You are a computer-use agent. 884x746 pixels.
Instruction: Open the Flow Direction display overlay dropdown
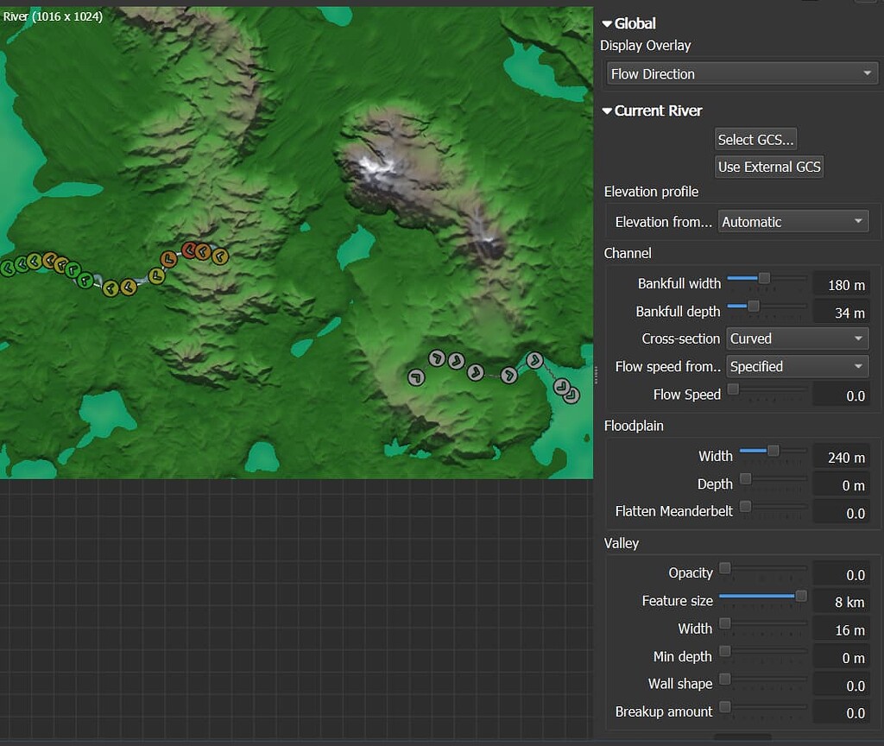[x=742, y=74]
